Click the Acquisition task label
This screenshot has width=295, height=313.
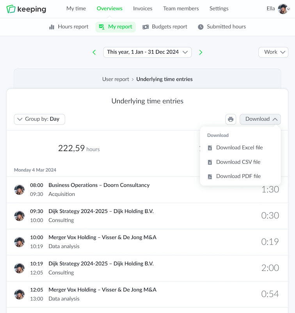point(62,194)
